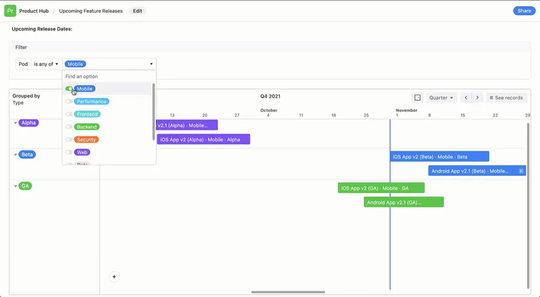Click the Share button
This screenshot has height=297, width=540.
point(524,11)
